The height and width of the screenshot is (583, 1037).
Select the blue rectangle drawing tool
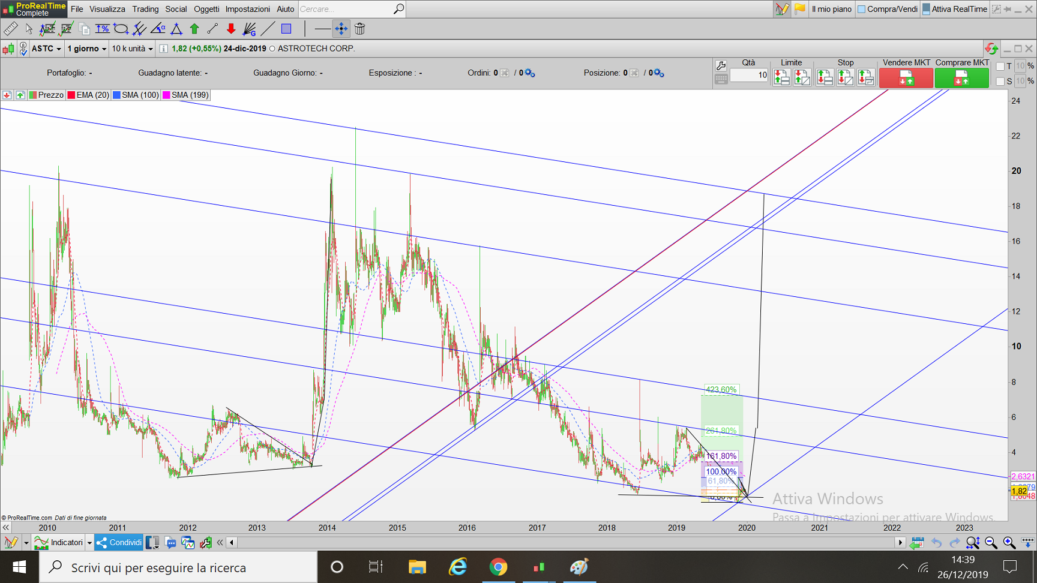[286, 28]
